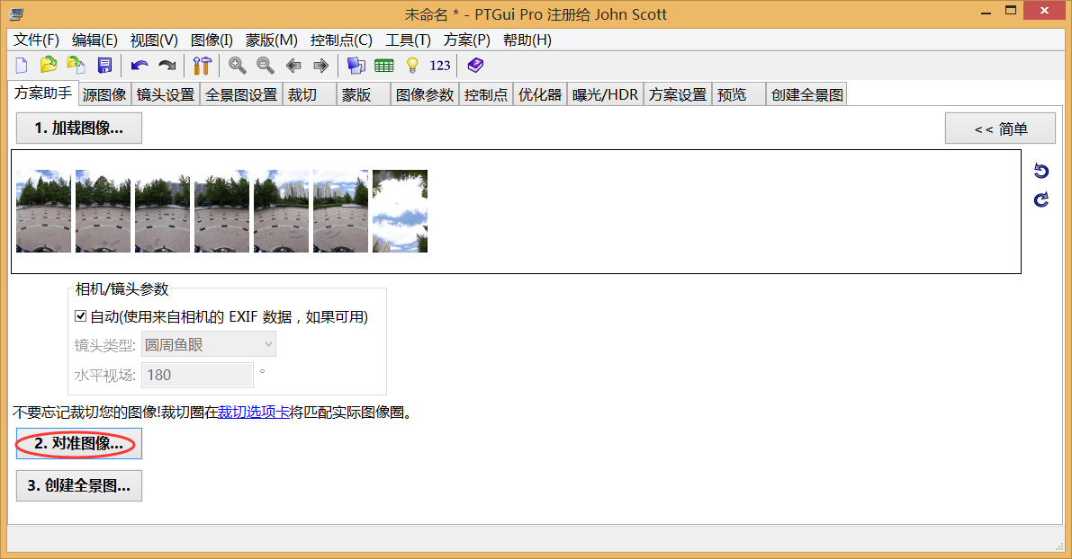Open the 工具(T) menu
The image size is (1072, 559).
point(408,40)
